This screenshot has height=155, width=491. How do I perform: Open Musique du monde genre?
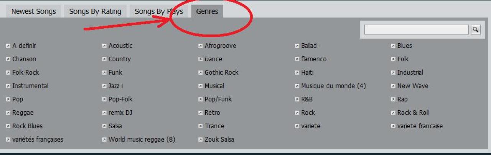coord(333,86)
